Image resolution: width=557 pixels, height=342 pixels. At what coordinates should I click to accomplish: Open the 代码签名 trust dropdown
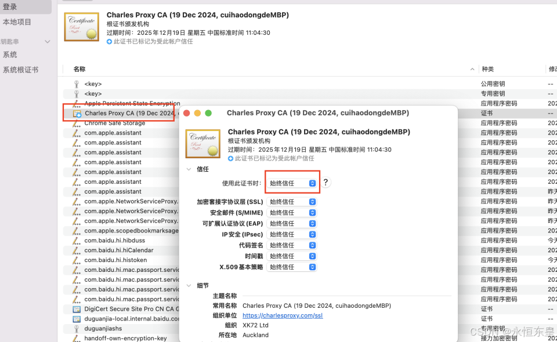(x=291, y=245)
